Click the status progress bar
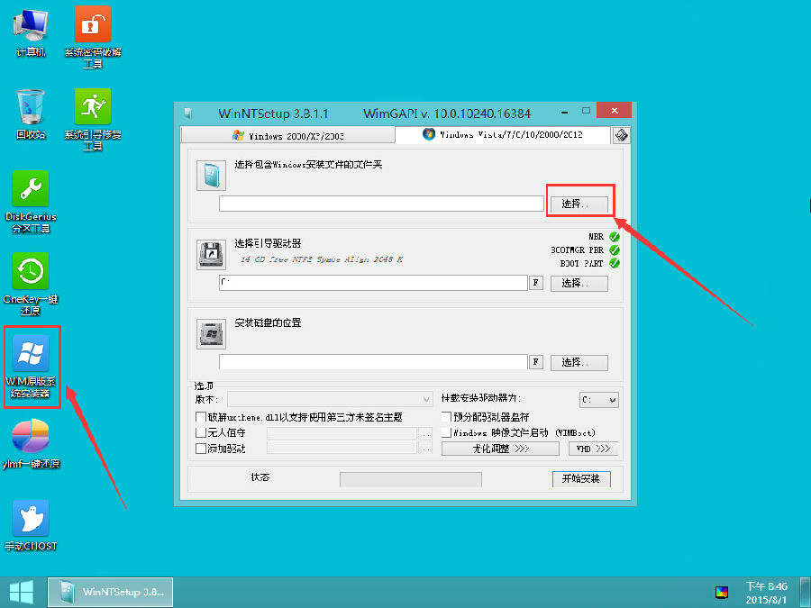The image size is (811, 608). pyautogui.click(x=410, y=478)
